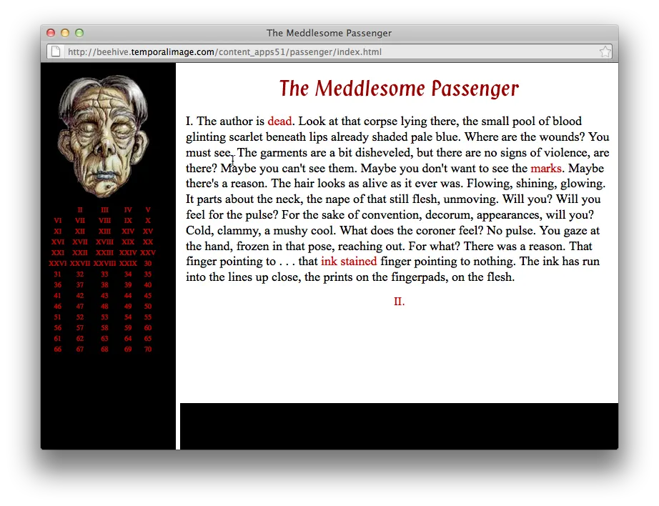This screenshot has height=506, width=659.
Task: Open the "ink stained" hyperlink
Action: pos(349,262)
